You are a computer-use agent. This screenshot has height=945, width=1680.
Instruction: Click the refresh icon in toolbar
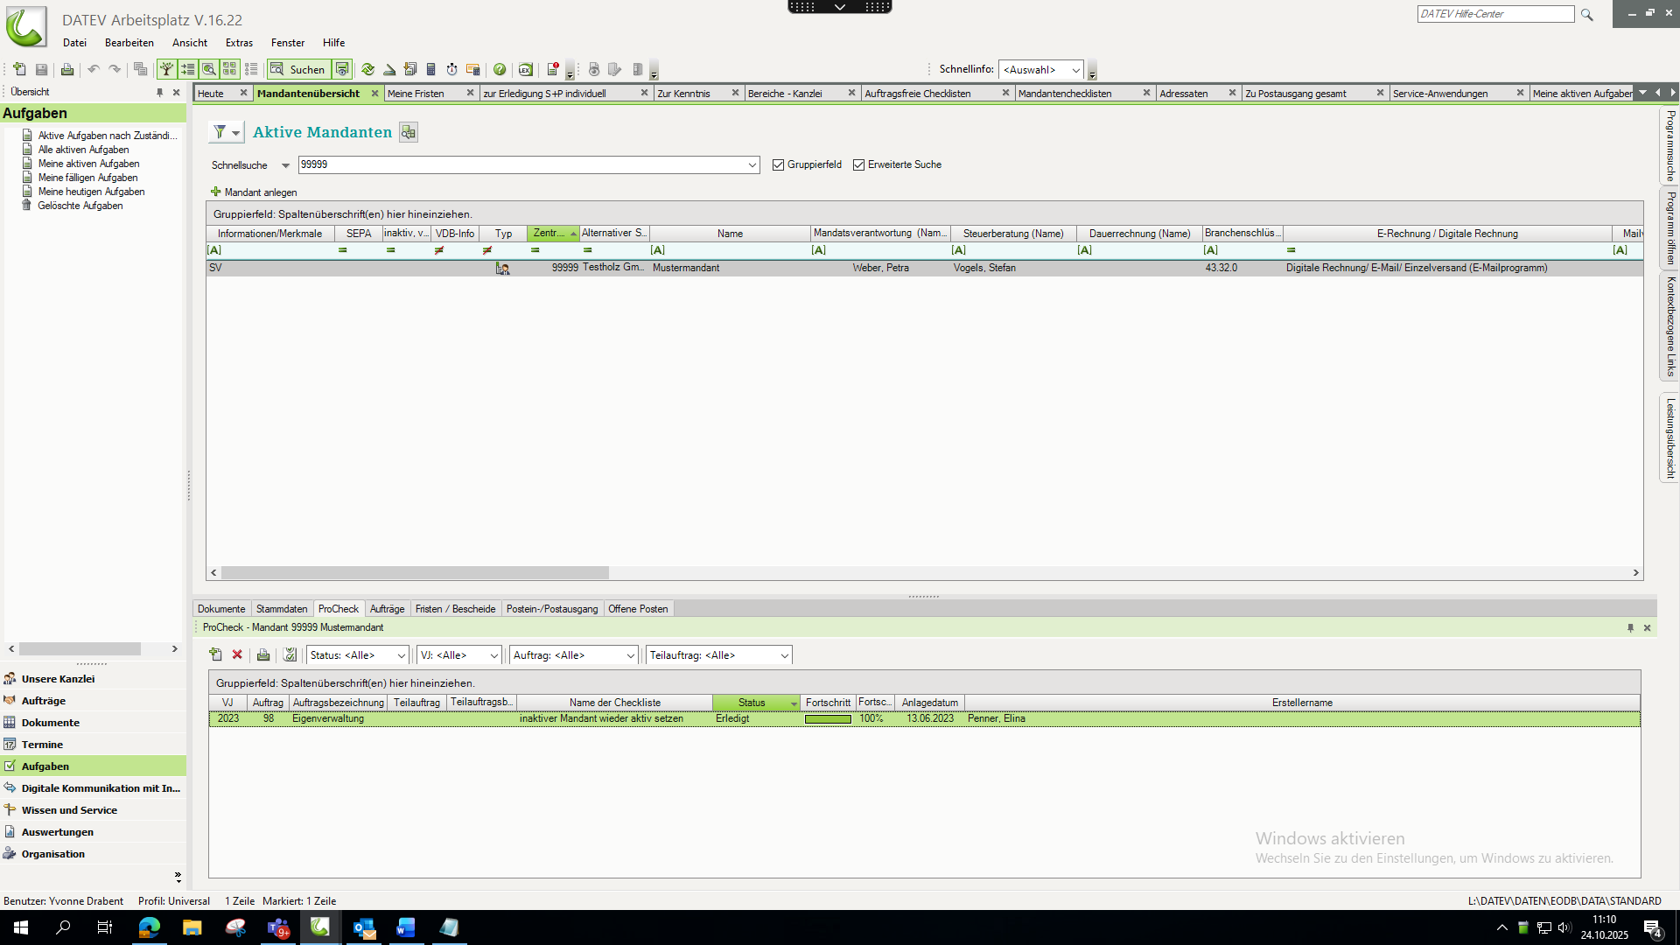point(368,70)
